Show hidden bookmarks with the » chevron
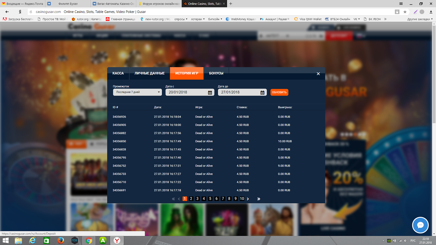This screenshot has width=436, height=245. [385, 19]
